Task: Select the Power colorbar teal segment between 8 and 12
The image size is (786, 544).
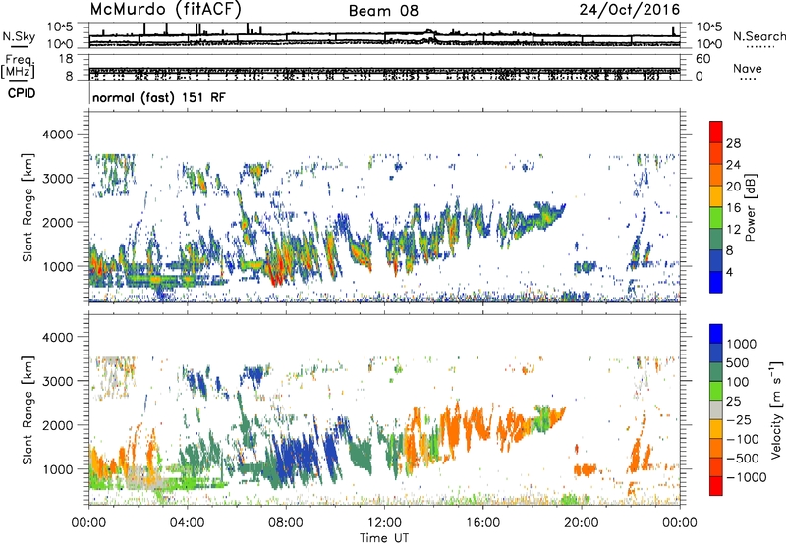Action: pyautogui.click(x=716, y=240)
